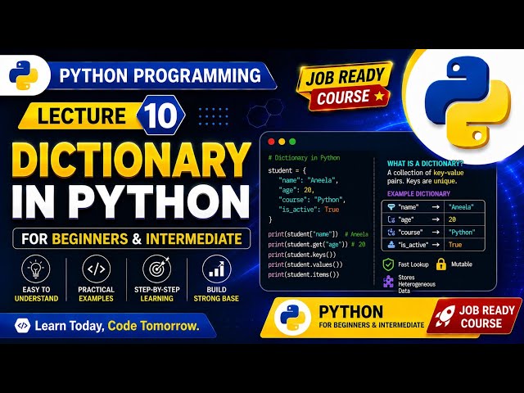Click the print(student.items()) code line
524x393 pixels.
point(304,274)
